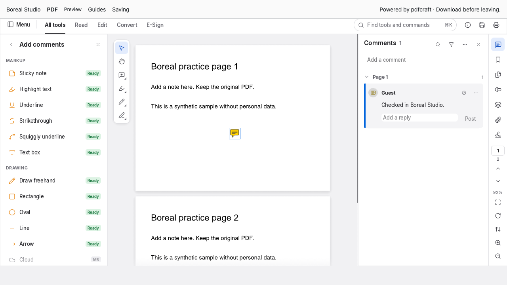This screenshot has width=507, height=285.
Task: Collapse the Page 1 comment group
Action: (x=367, y=77)
